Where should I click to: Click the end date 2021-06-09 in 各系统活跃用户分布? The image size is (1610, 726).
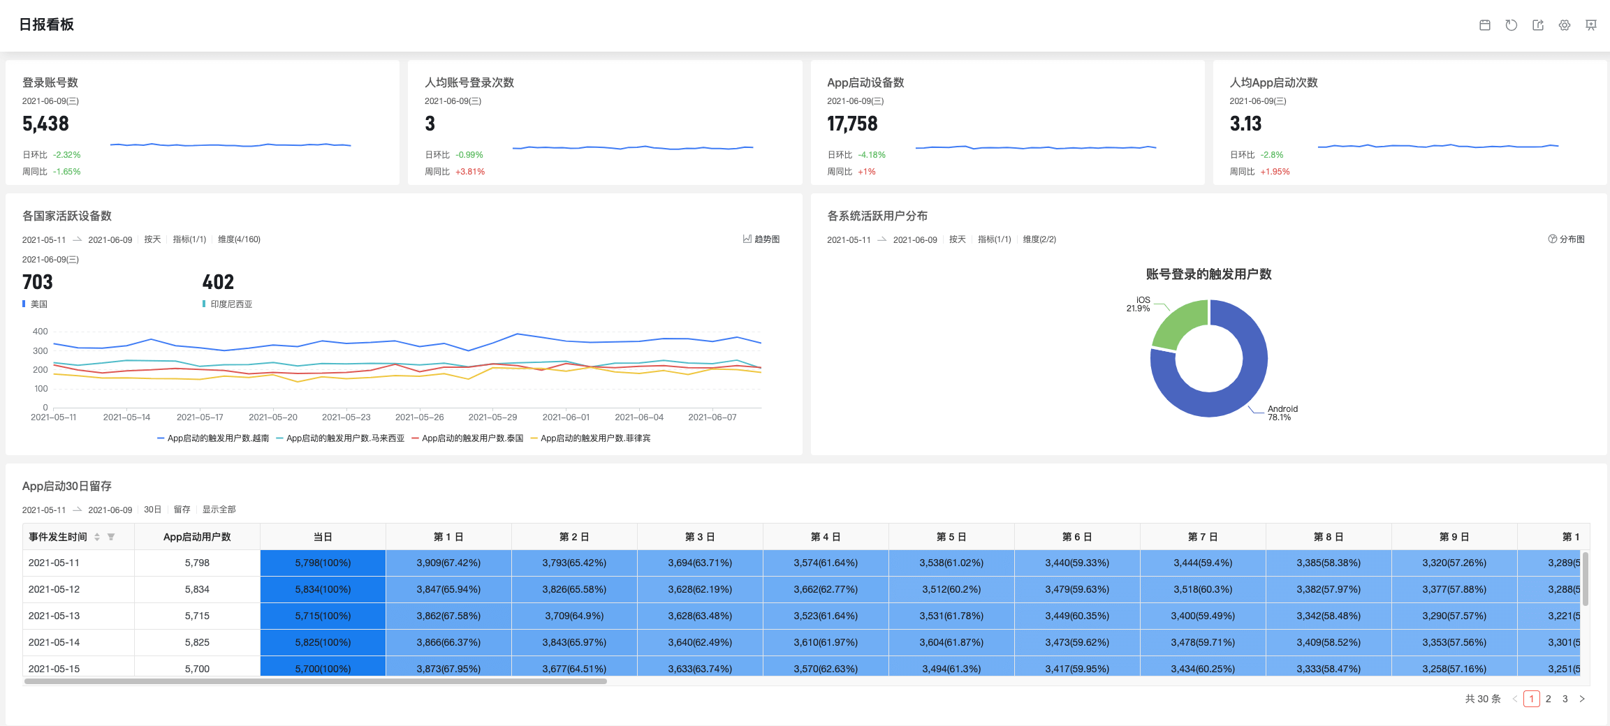coord(915,239)
